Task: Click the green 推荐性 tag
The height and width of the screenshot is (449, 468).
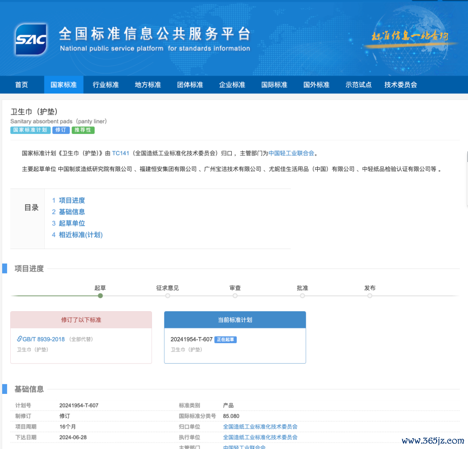Action: point(83,130)
